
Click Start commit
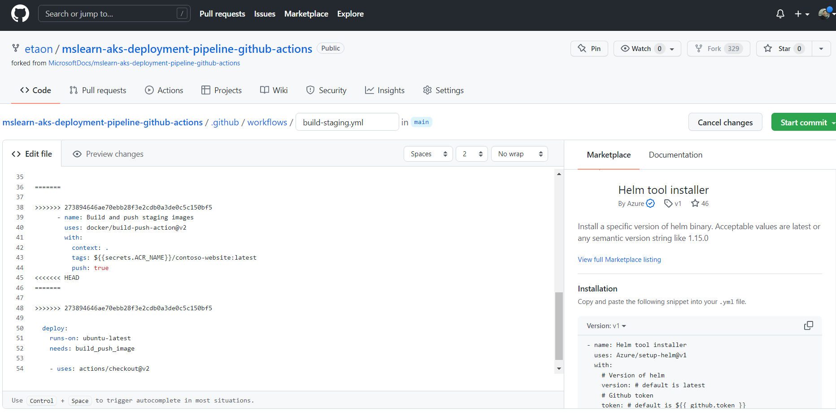click(x=804, y=122)
